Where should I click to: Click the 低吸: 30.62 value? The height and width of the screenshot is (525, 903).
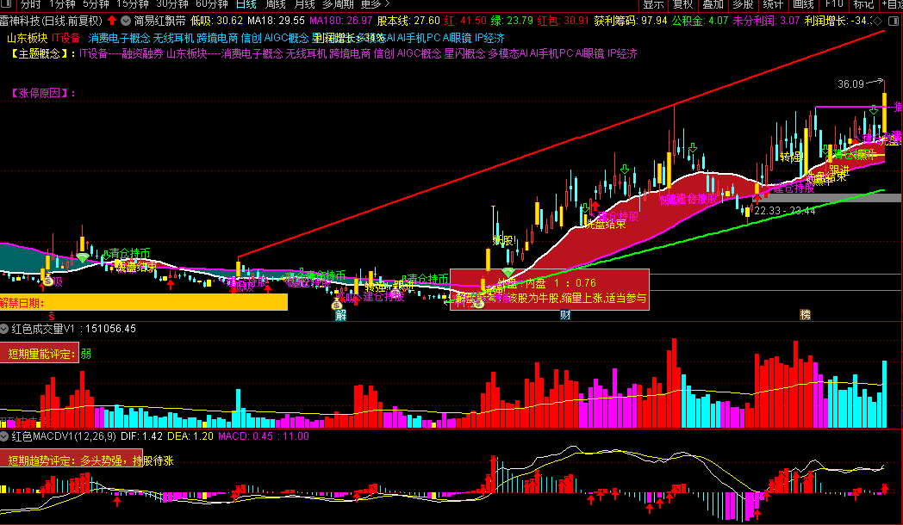tap(216, 21)
